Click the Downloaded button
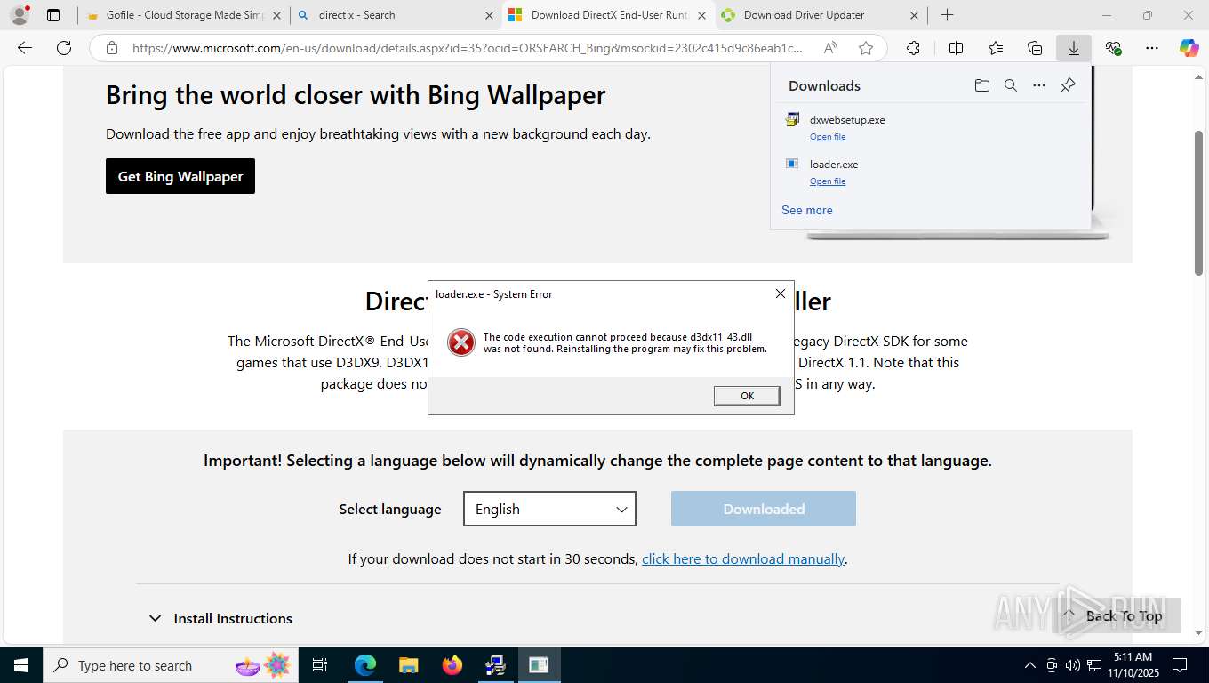Screen dimensions: 1209x683 tap(764, 509)
